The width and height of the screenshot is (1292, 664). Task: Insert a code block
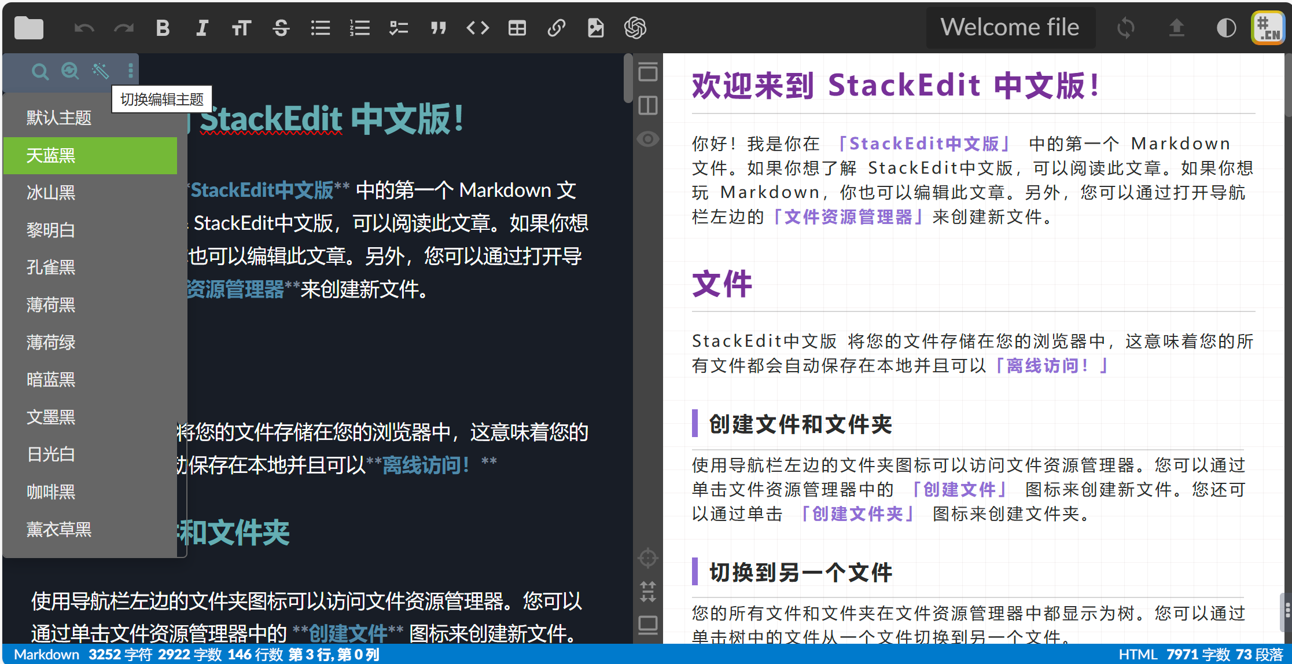[x=477, y=27]
